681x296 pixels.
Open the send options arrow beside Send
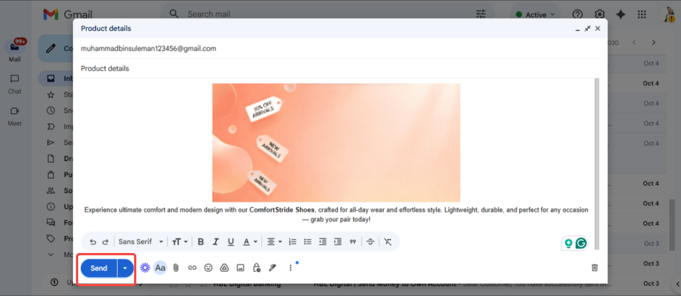[x=125, y=268]
